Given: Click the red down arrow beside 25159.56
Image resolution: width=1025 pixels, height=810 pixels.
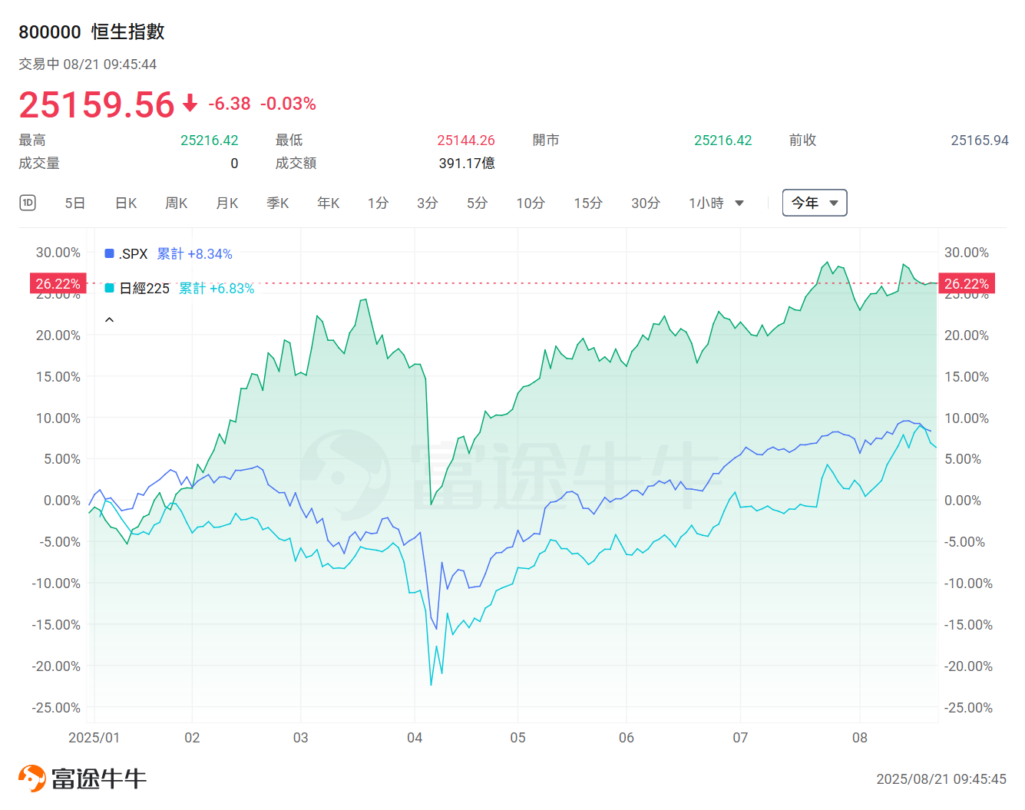Looking at the screenshot, I should click(x=187, y=104).
